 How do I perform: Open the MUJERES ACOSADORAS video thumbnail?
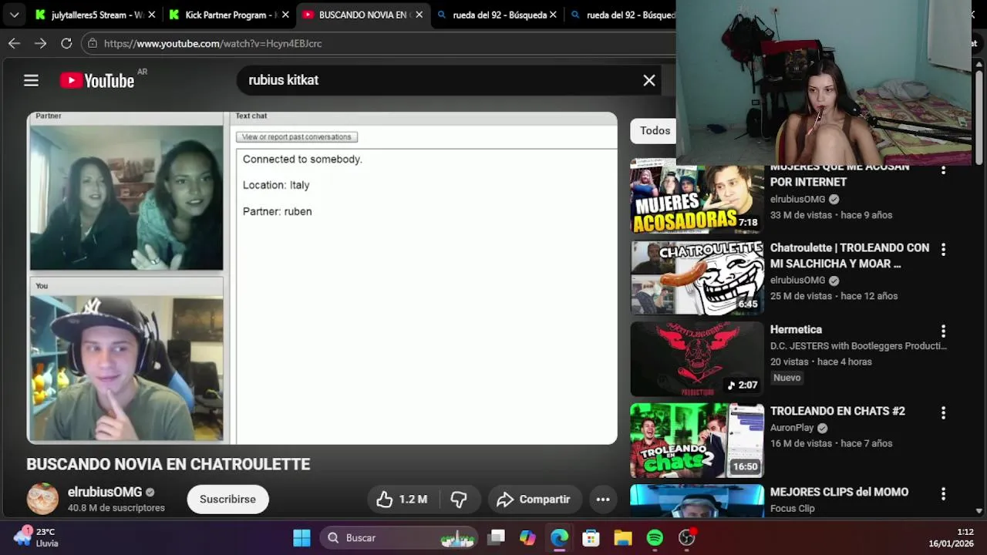[x=697, y=197]
